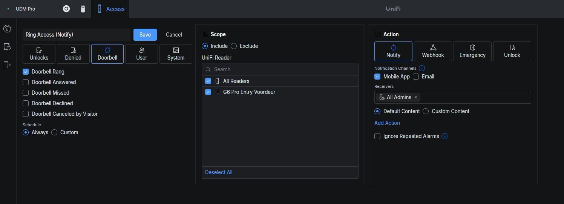Screen dimensions: 564x204
Task: Edit the Ring Access (Notify) name field
Action: [77, 35]
